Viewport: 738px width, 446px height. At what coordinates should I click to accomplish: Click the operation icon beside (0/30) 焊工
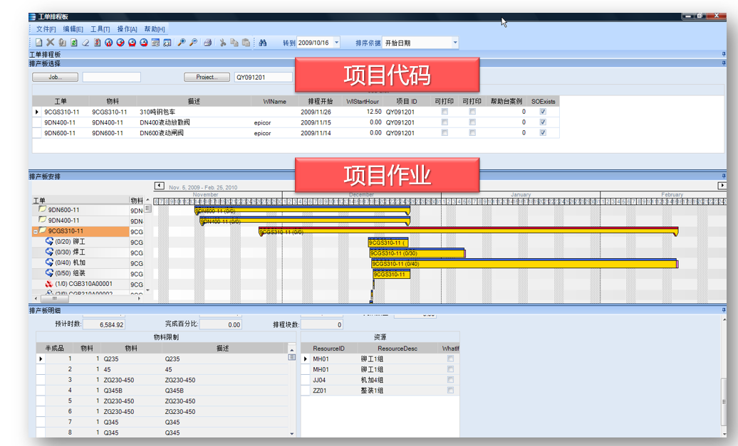click(49, 252)
